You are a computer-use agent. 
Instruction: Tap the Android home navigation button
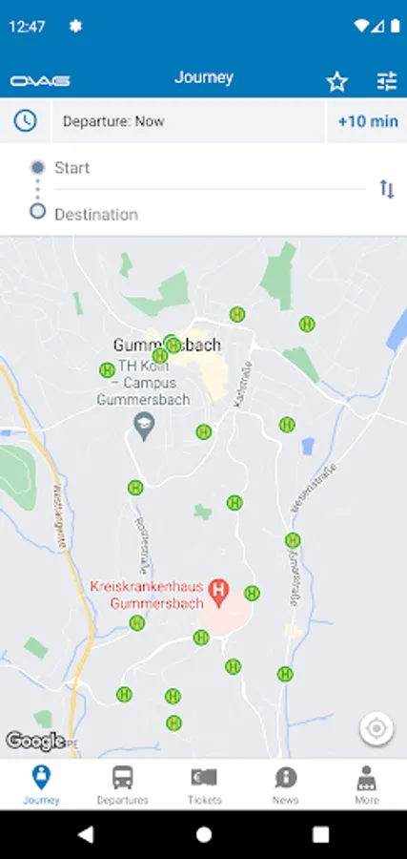pos(204,834)
